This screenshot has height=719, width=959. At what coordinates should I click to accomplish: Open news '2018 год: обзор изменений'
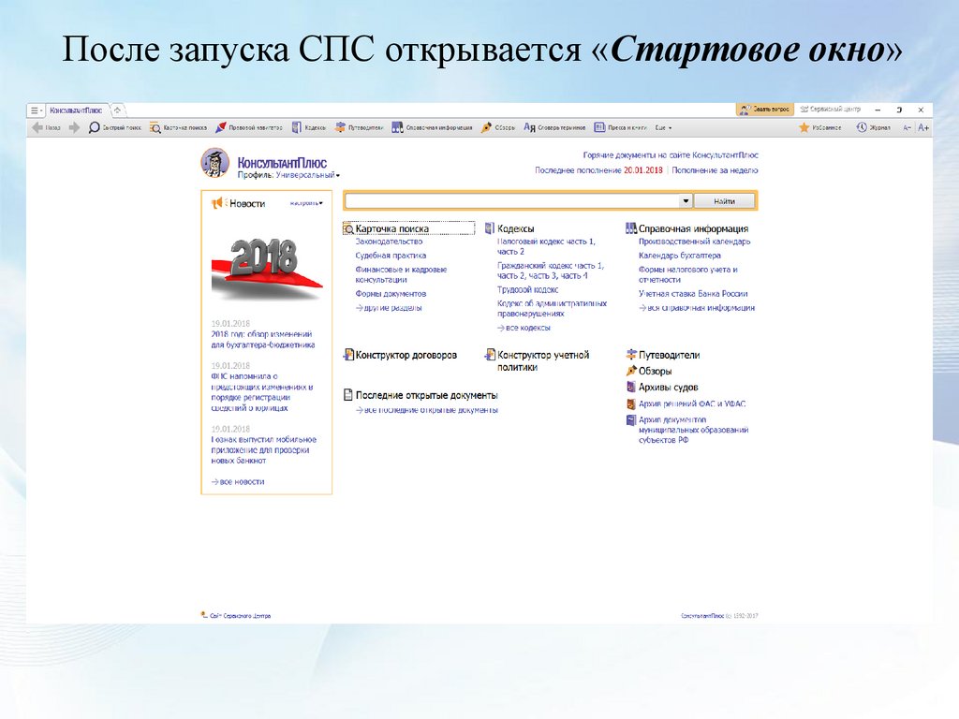263,339
